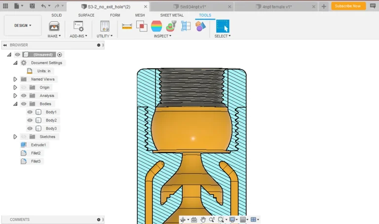Select the Extrude1 feature in browser
Screen dimensions: 379x224
pyautogui.click(x=38, y=145)
